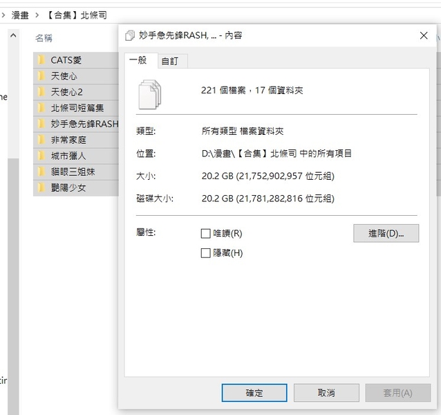Screen dimensions: 441x415
Task: Click the breadcrumb chevron before 漫畫
Action: pyautogui.click(x=3, y=15)
